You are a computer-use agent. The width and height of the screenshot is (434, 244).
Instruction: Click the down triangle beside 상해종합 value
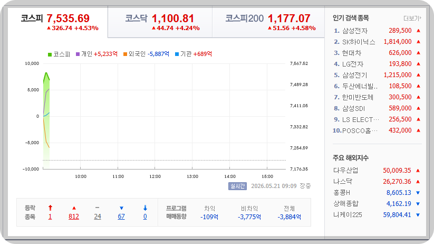(x=418, y=204)
